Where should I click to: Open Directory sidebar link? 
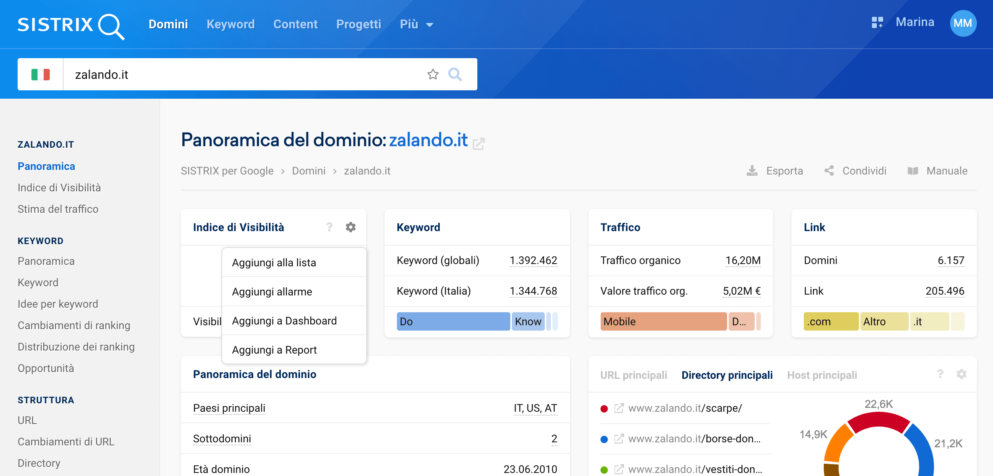[39, 463]
